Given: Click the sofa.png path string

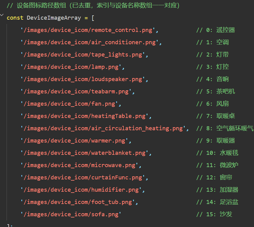Looking at the screenshot, I should pyautogui.click(x=71, y=214).
